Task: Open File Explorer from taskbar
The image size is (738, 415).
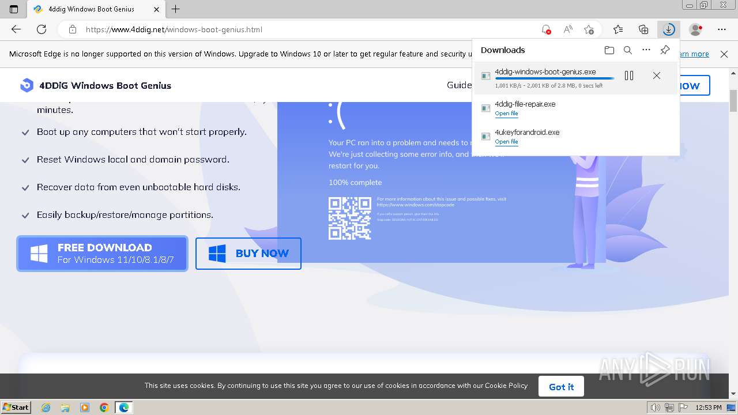Action: pos(65,408)
